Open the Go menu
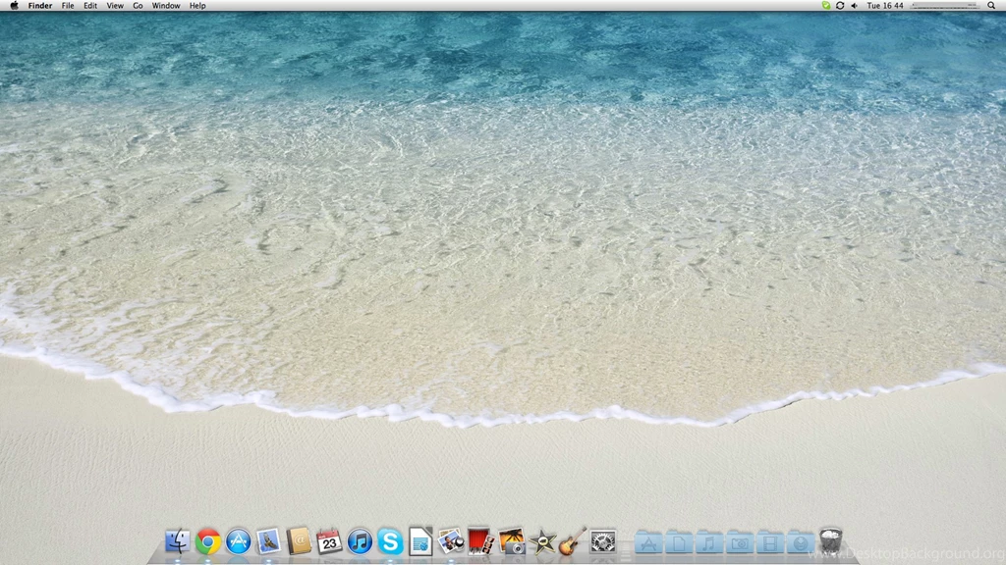1006x565 pixels. click(138, 5)
